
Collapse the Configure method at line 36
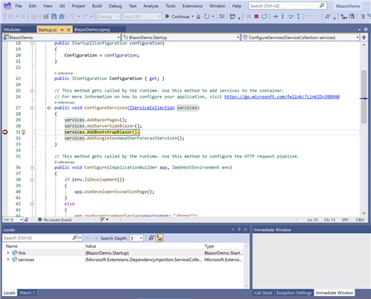pos(32,167)
